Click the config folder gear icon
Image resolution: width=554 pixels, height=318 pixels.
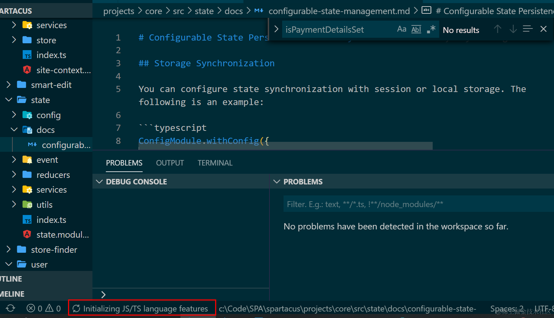27,115
